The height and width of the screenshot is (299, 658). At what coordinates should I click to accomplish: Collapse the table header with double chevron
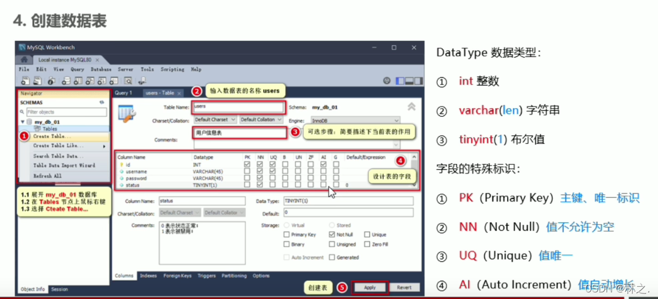pyautogui.click(x=412, y=107)
